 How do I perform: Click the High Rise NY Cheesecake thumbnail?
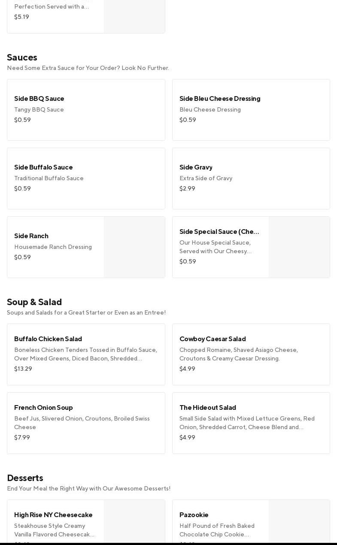[134, 522]
